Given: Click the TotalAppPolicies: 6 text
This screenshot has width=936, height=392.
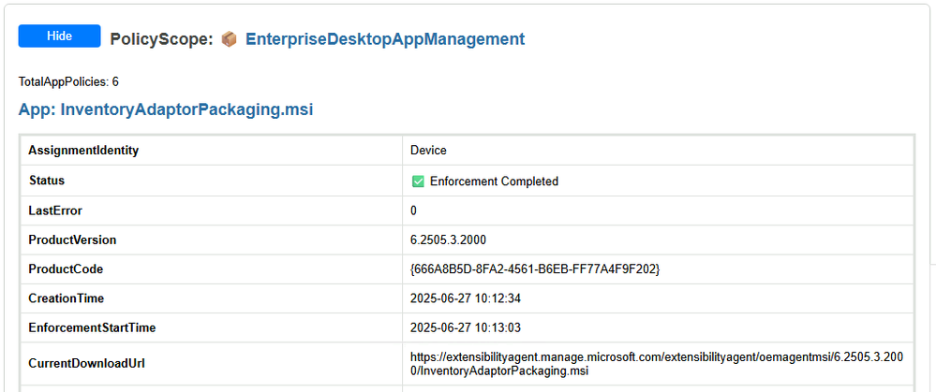Looking at the screenshot, I should pos(68,81).
